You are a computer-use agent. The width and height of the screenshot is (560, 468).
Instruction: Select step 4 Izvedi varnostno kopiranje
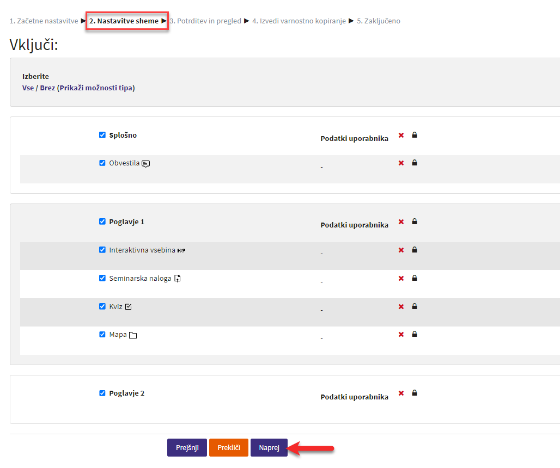299,21
